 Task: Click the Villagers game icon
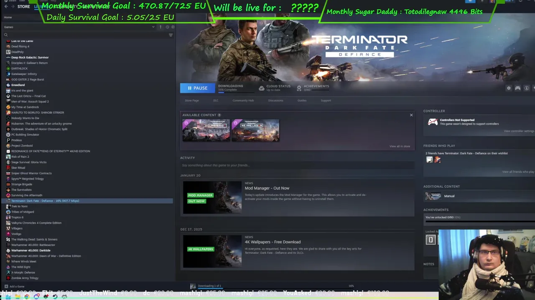coord(8,228)
